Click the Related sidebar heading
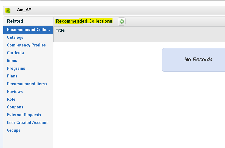This screenshot has height=148, width=225. coord(15,21)
